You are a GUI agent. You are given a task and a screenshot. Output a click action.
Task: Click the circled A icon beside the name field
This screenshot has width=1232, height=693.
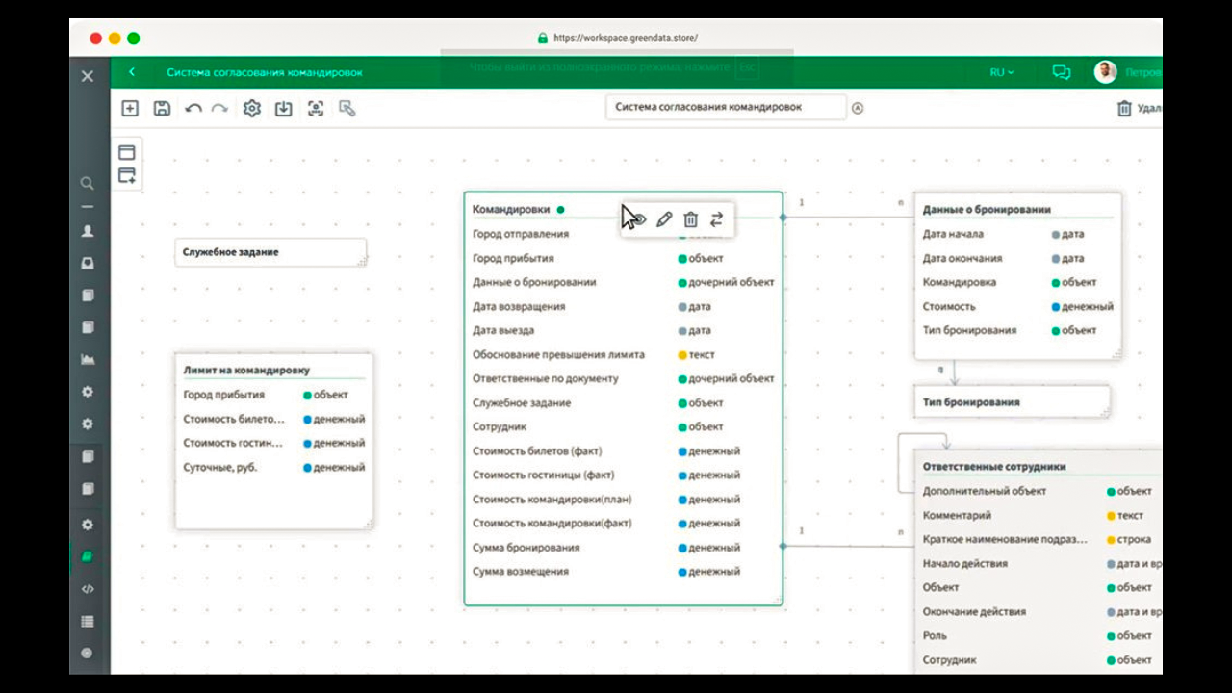pos(858,108)
